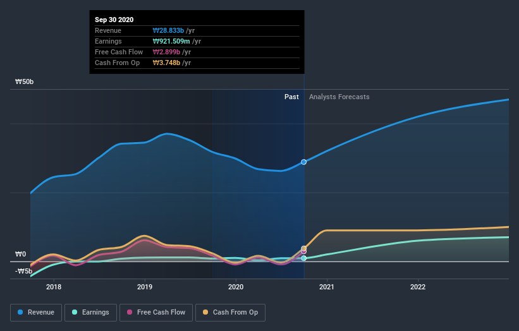Click the blue Revenue data point marker
The height and width of the screenshot is (331, 519).
[304, 162]
